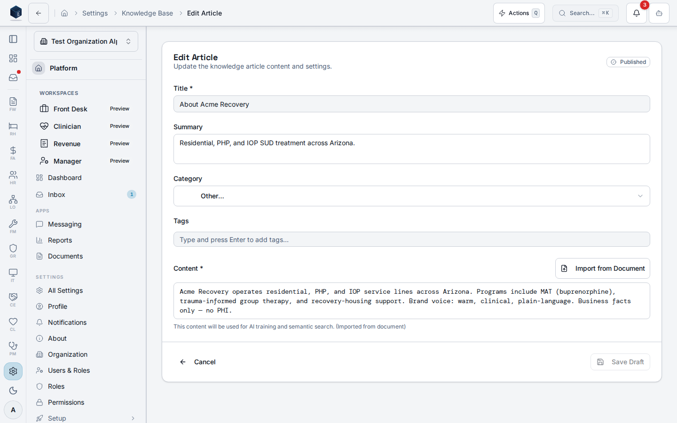Click Cancel to leave editing
This screenshot has height=423, width=677.
[197, 362]
